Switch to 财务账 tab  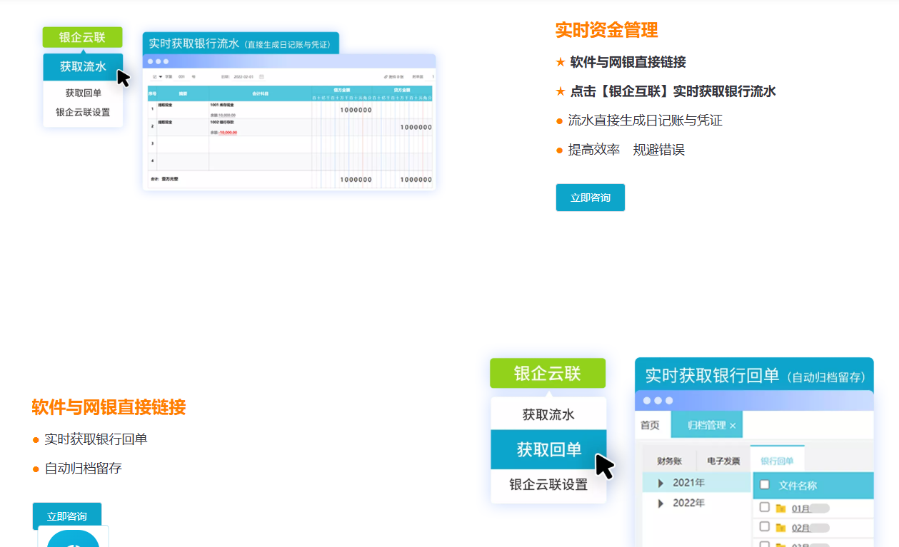pos(670,461)
